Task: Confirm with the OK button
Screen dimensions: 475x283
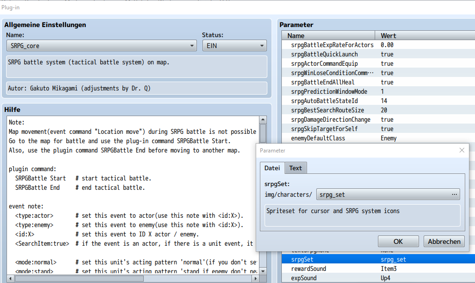Action: click(x=398, y=242)
